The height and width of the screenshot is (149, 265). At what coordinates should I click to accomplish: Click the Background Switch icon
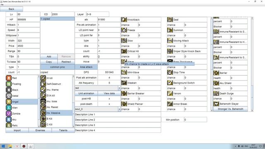[x=170, y=83]
